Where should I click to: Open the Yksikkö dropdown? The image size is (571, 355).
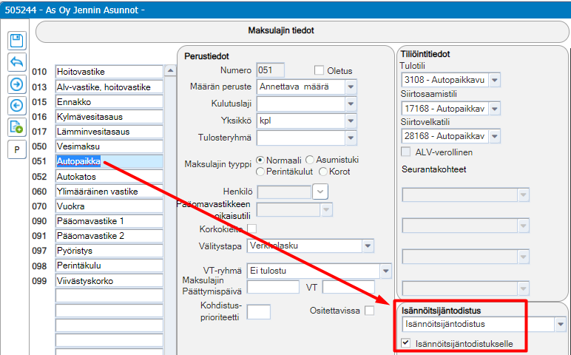click(x=351, y=121)
